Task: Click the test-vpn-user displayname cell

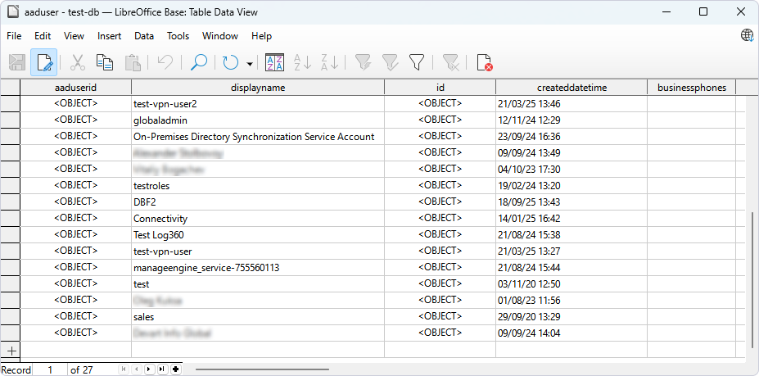Action: point(258,251)
